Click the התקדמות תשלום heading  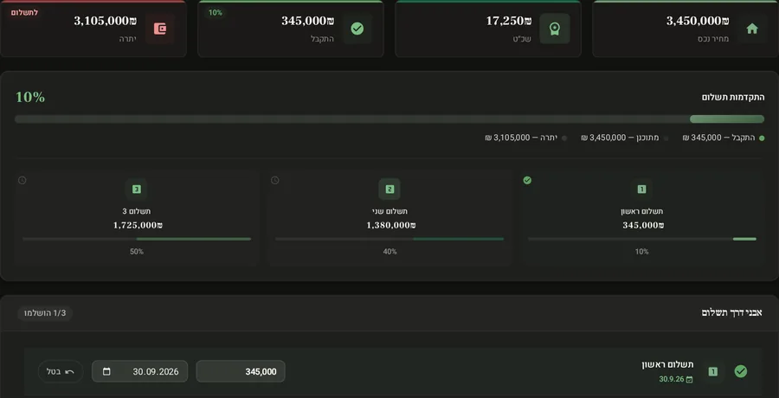pyautogui.click(x=733, y=98)
